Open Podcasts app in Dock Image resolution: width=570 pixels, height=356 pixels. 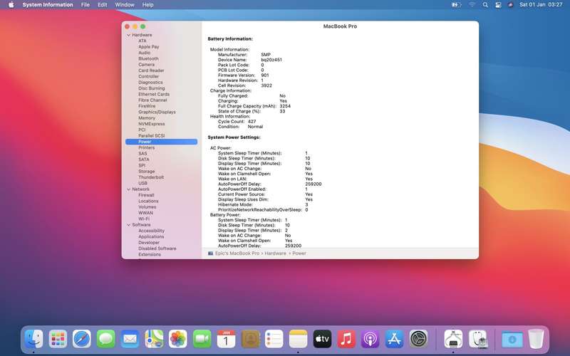[370, 339]
